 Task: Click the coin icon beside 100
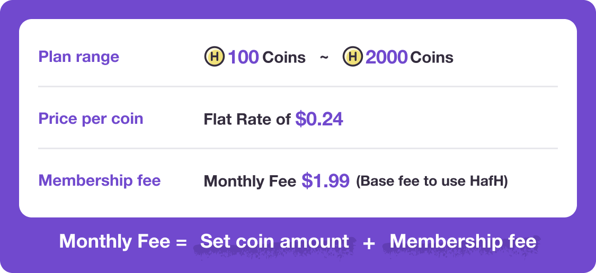(x=214, y=57)
